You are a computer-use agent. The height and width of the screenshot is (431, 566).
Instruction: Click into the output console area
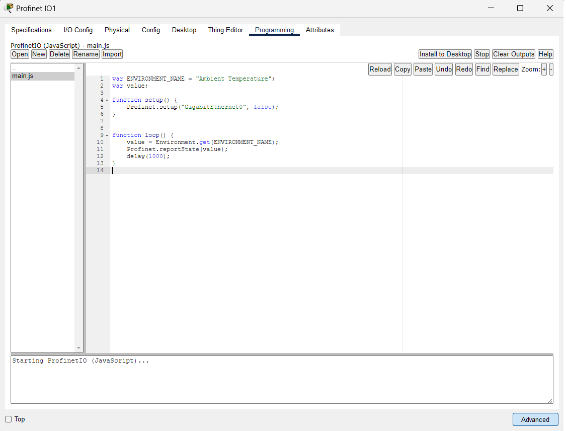[x=282, y=379]
